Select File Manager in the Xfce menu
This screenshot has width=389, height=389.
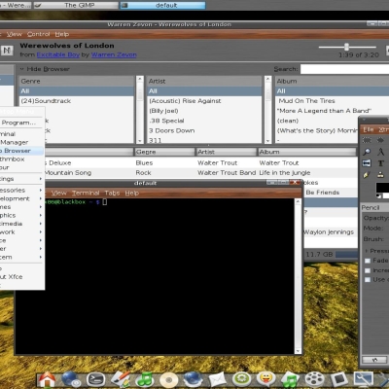pyautogui.click(x=21, y=142)
